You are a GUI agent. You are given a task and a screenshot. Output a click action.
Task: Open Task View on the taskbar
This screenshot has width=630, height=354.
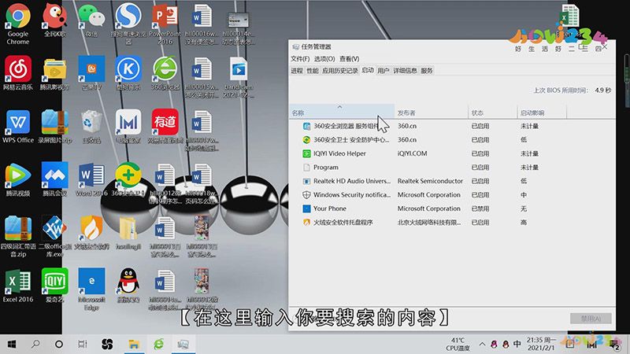tap(83, 344)
